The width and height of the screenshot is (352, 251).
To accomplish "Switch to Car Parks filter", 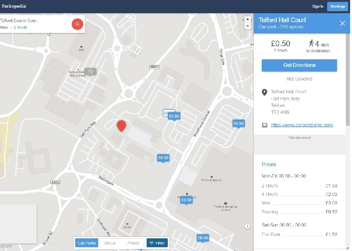I will [86, 243].
